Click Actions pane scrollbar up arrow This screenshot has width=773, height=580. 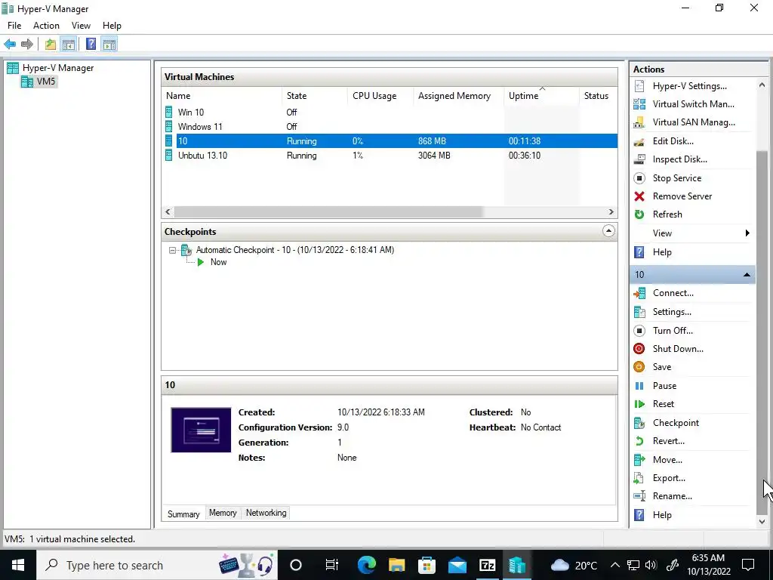point(762,85)
